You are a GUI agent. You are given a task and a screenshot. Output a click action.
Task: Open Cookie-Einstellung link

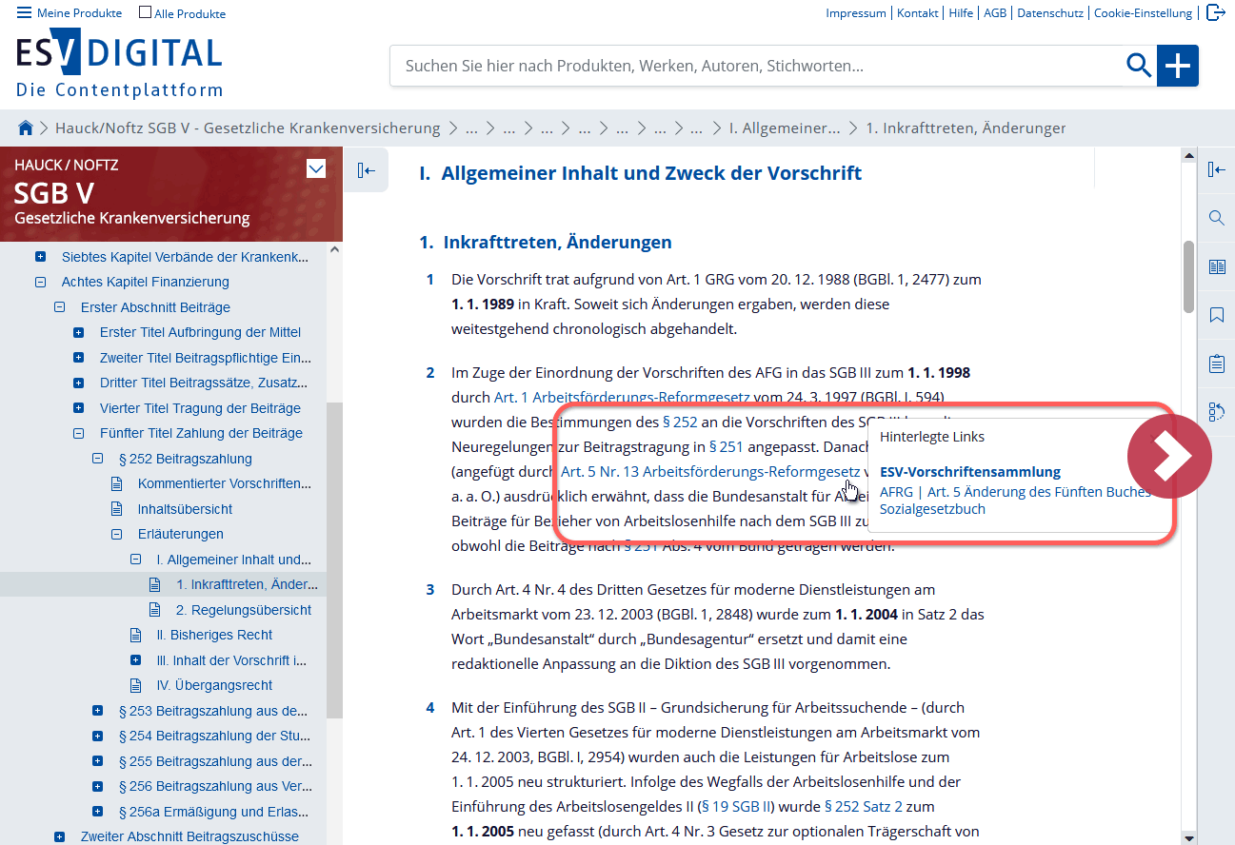pyautogui.click(x=1143, y=13)
